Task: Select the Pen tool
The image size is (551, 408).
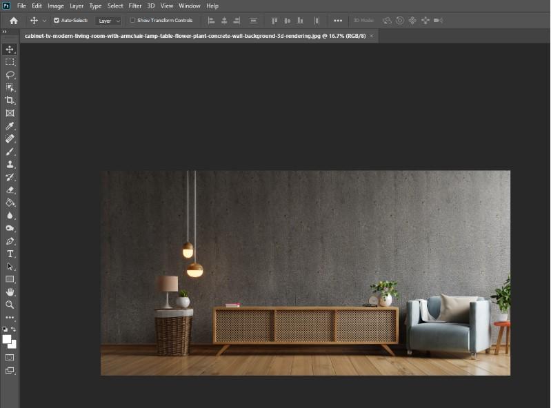Action: click(x=10, y=241)
